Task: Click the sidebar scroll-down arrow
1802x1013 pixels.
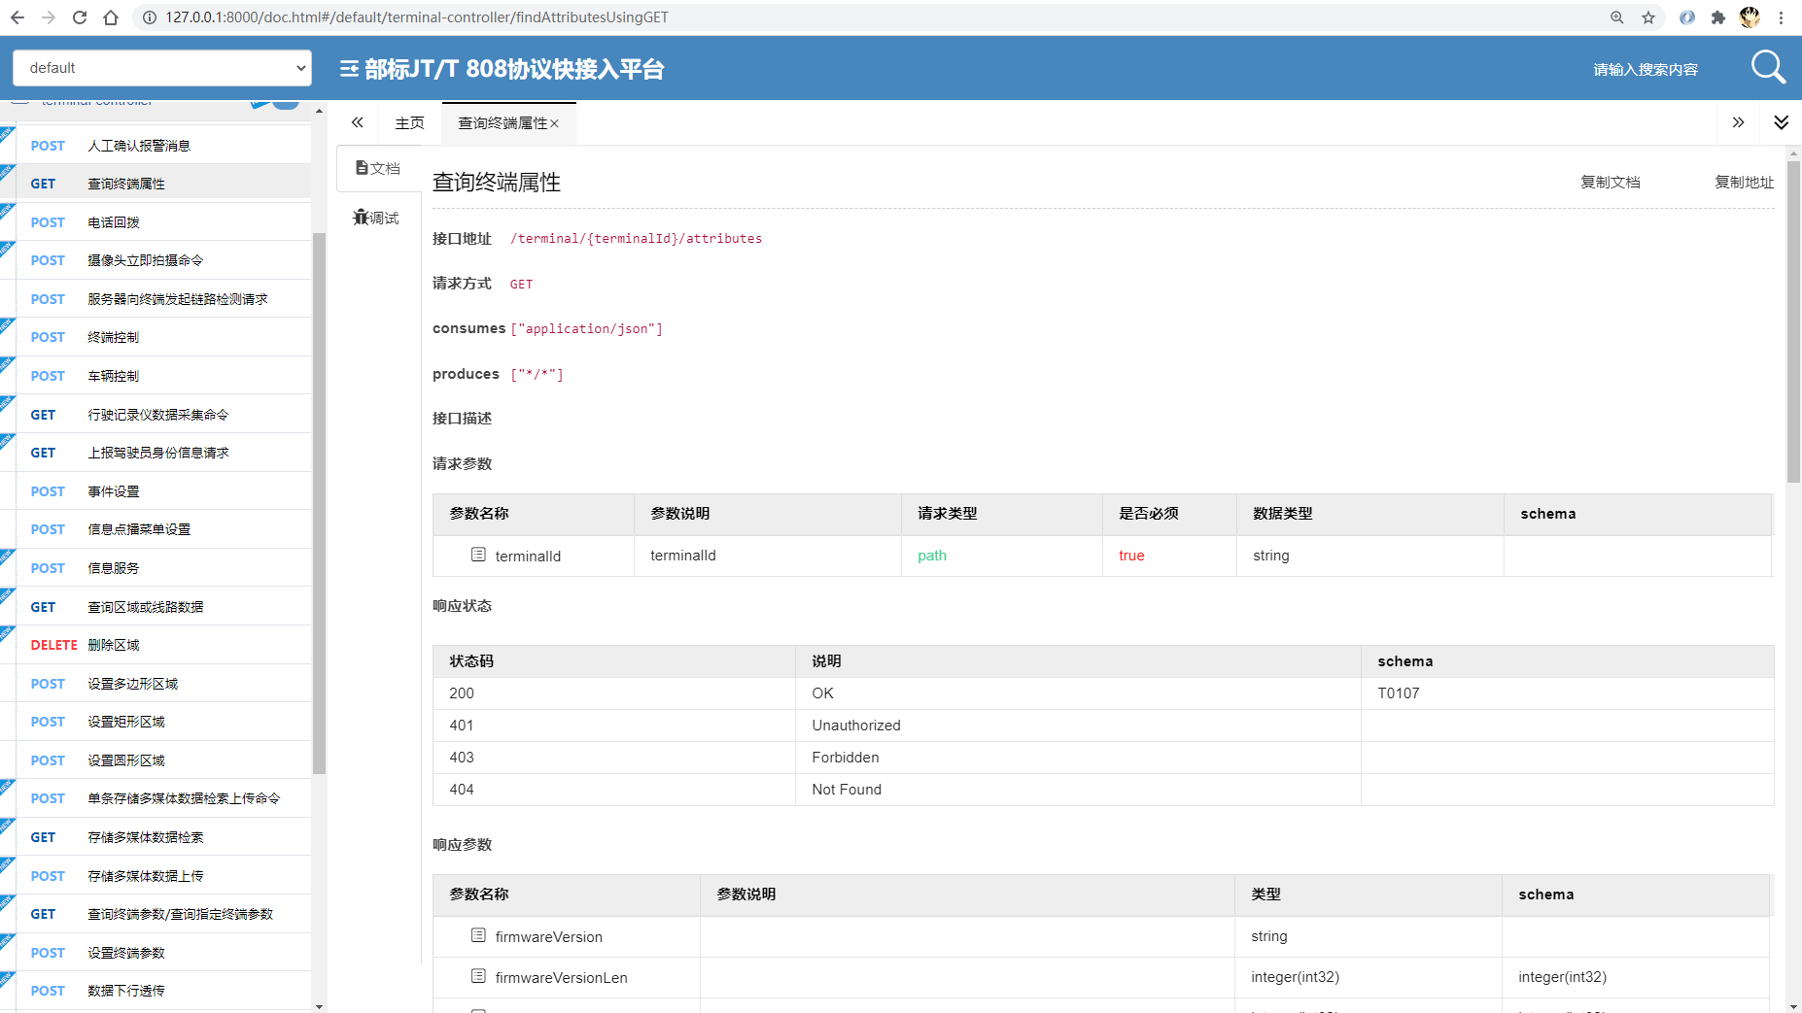Action: [x=319, y=1006]
